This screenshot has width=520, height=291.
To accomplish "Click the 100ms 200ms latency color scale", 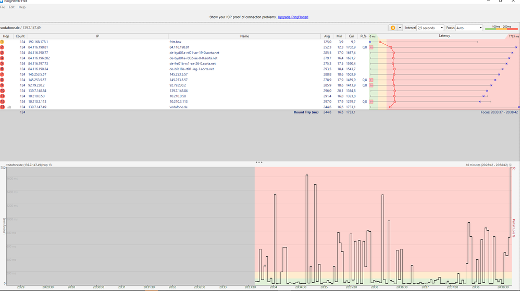I will pos(498,28).
